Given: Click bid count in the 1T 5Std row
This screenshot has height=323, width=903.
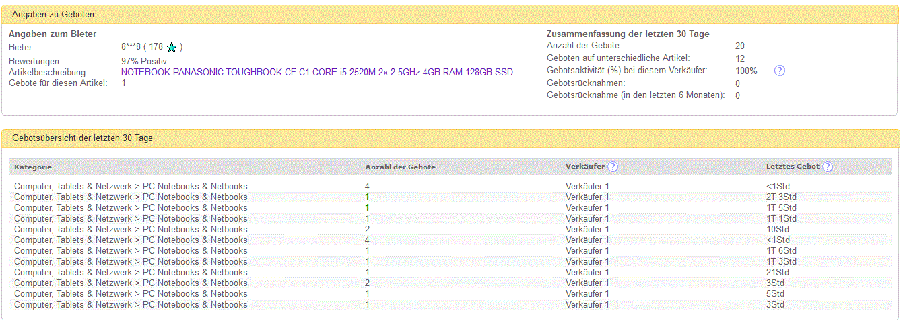Looking at the screenshot, I should 367,207.
